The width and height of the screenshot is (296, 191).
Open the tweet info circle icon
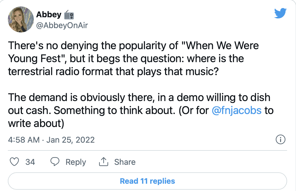[280, 140]
